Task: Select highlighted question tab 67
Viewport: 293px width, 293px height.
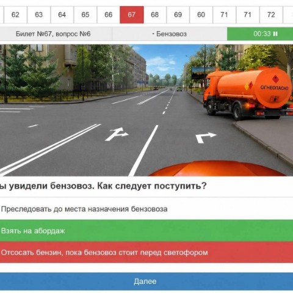Action: 132,15
